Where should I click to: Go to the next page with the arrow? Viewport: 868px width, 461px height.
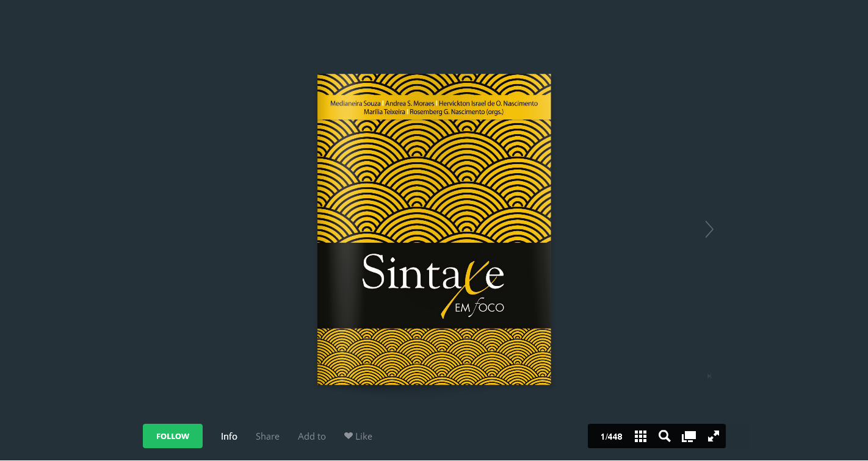tap(709, 229)
